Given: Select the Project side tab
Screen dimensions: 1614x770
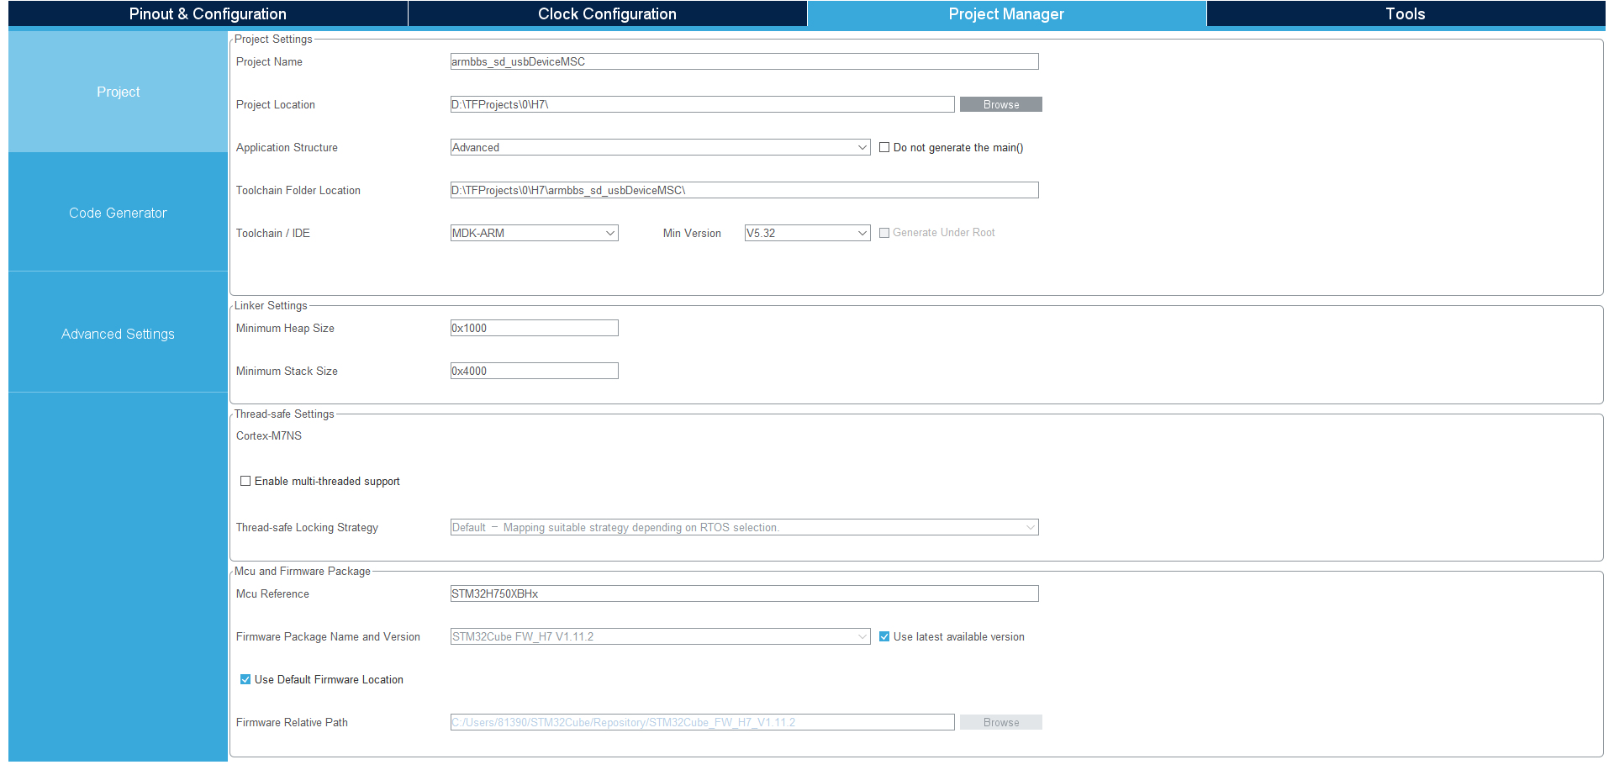Looking at the screenshot, I should point(118,92).
